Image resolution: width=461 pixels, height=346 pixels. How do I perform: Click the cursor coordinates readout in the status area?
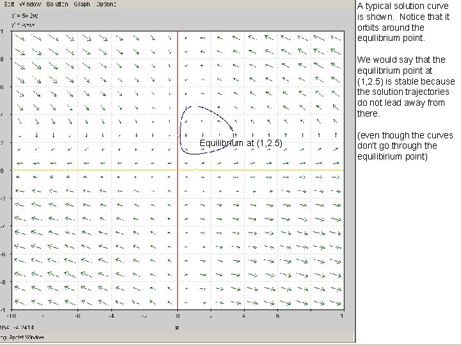click(17, 327)
